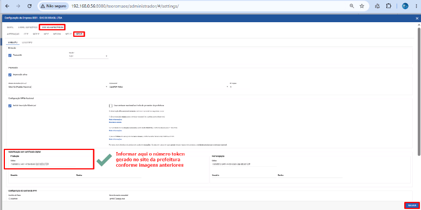421x210 pixels.
Task: Switch to the NFCOM tab
Action: click(x=57, y=34)
